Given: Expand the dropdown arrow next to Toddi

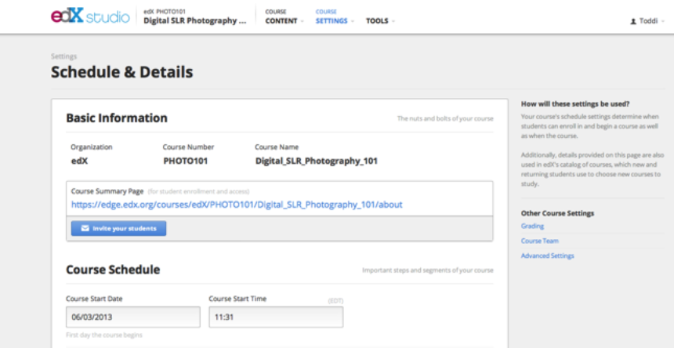Looking at the screenshot, I should 663,21.
